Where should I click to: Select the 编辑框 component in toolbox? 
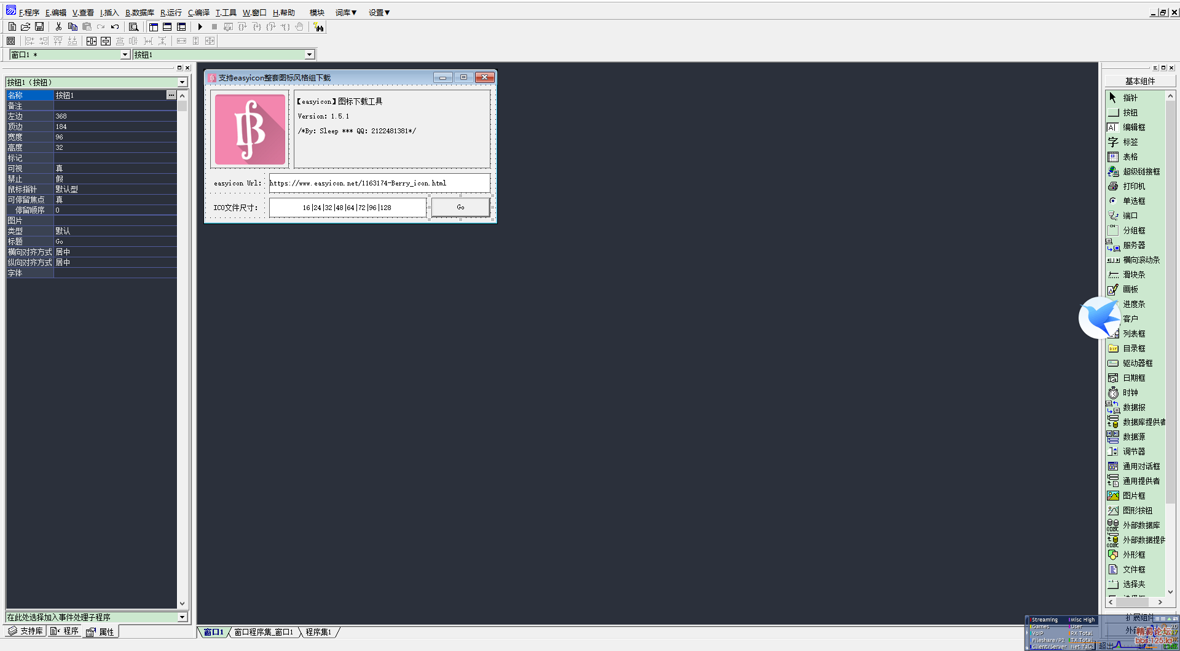click(1133, 127)
